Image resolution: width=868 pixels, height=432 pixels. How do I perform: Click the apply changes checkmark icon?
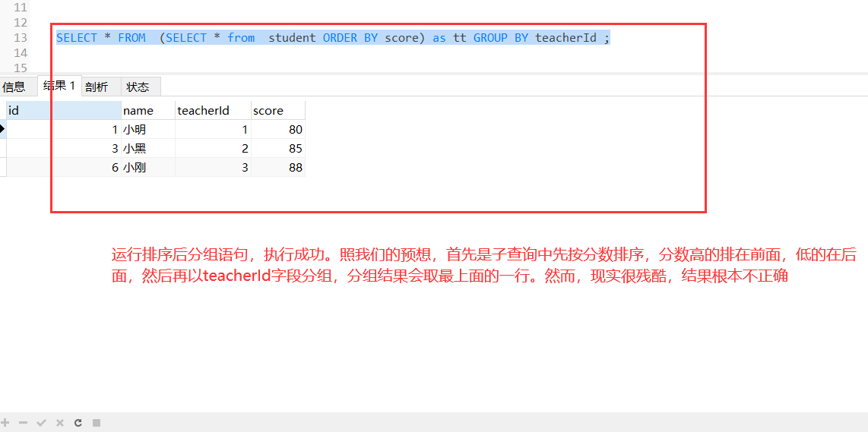coord(41,423)
